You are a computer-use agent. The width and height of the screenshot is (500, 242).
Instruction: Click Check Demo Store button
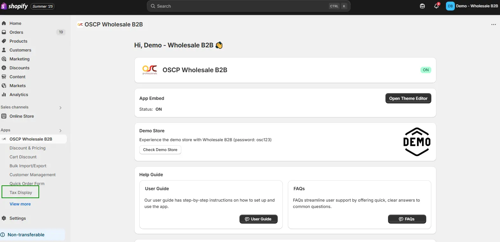[x=160, y=150]
